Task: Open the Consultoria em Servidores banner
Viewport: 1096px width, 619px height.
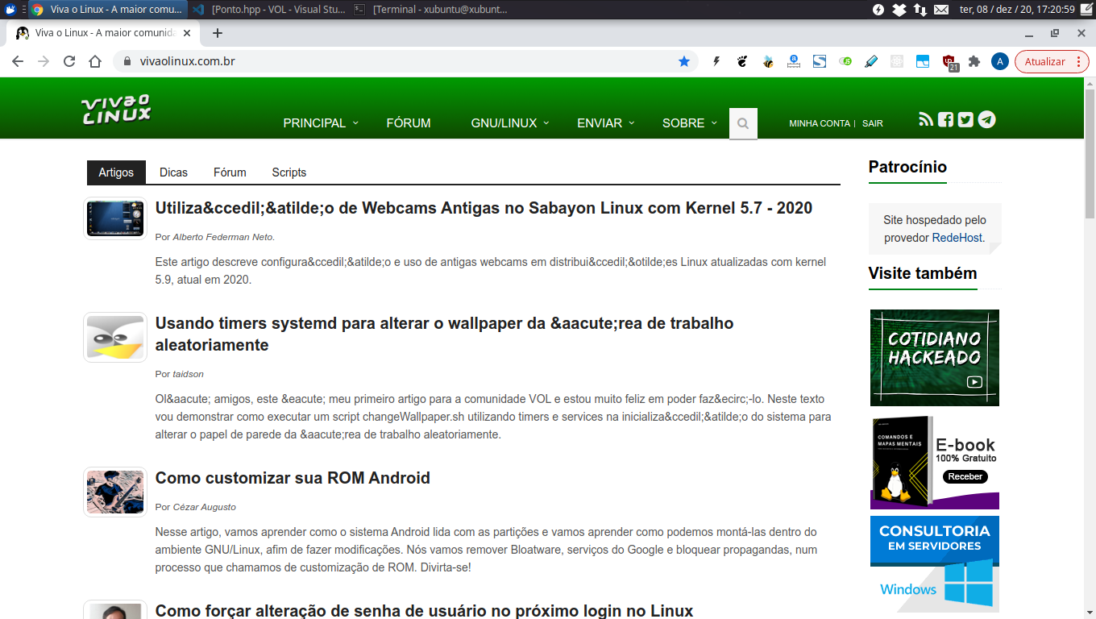Action: click(935, 564)
